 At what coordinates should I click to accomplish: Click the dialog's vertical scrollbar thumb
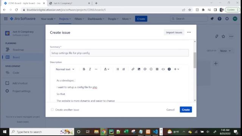(195, 60)
